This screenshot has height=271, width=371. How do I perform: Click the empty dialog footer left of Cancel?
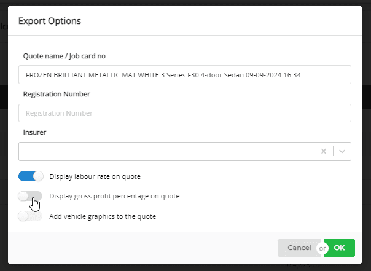click(x=141, y=248)
